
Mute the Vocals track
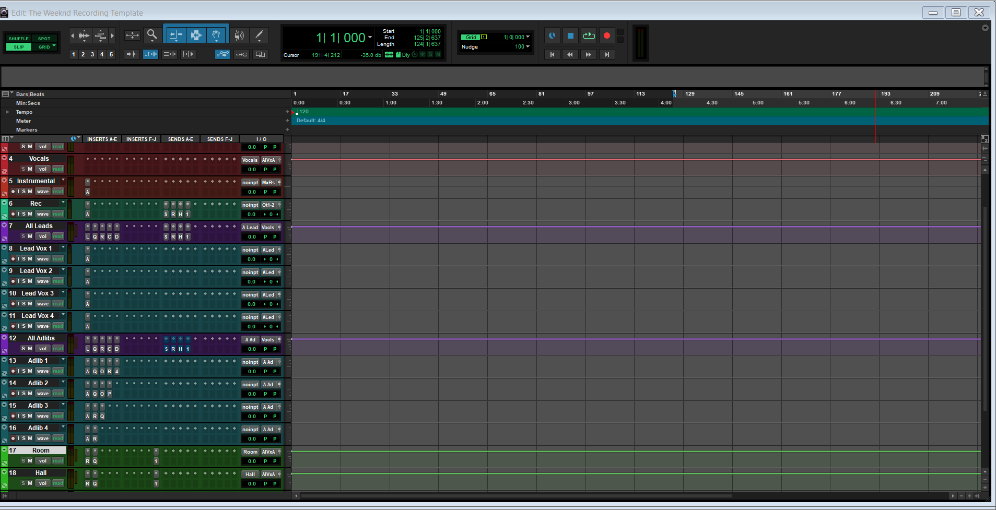[30, 169]
